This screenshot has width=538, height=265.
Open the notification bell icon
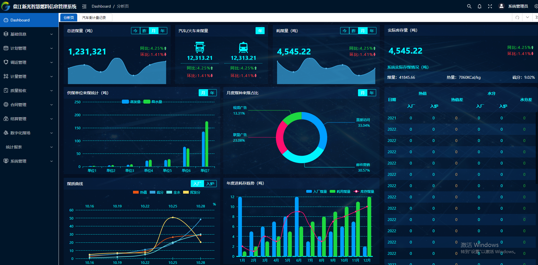click(479, 6)
